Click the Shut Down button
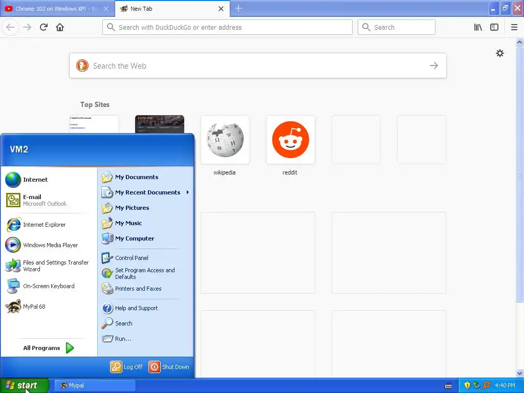This screenshot has width=524, height=393. (x=169, y=367)
